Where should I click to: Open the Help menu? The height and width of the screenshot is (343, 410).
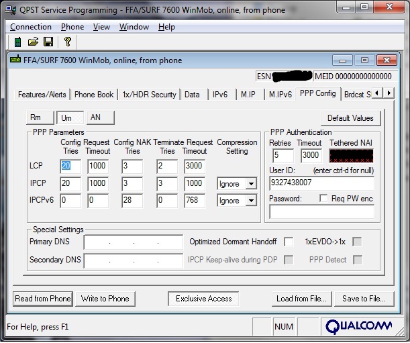click(x=166, y=27)
